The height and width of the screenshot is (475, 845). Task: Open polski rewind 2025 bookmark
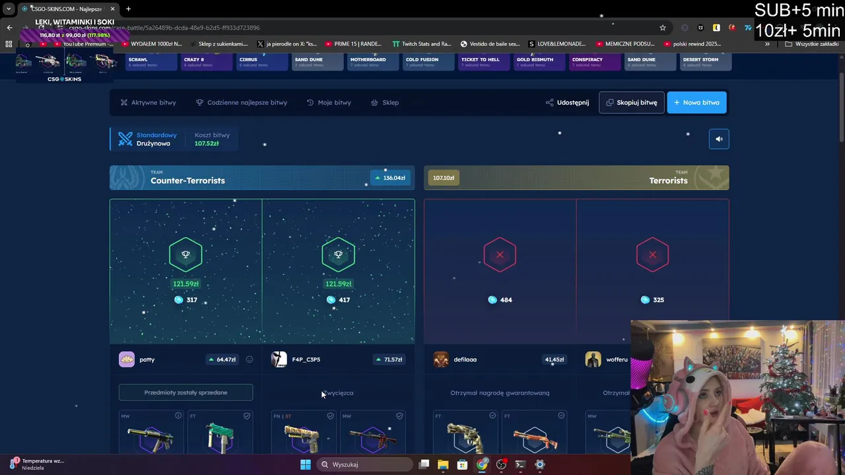[x=692, y=44]
